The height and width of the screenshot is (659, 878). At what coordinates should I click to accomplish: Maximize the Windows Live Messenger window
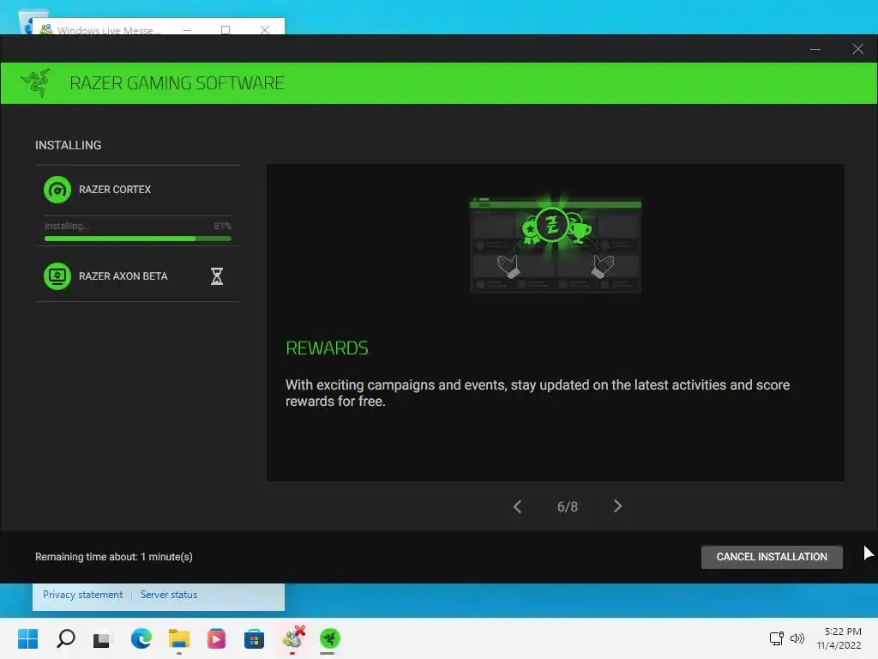point(226,30)
